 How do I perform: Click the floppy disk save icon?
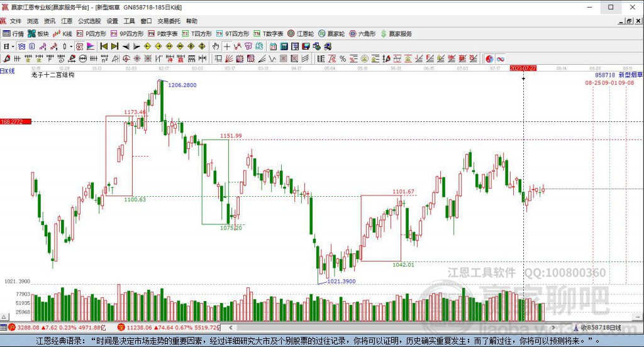(x=306, y=47)
